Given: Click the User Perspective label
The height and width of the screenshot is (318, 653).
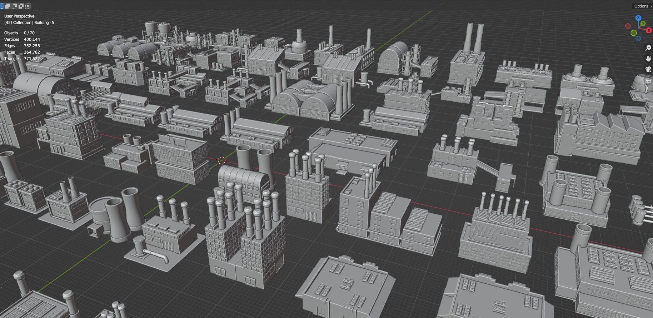Looking at the screenshot, I should (x=19, y=16).
